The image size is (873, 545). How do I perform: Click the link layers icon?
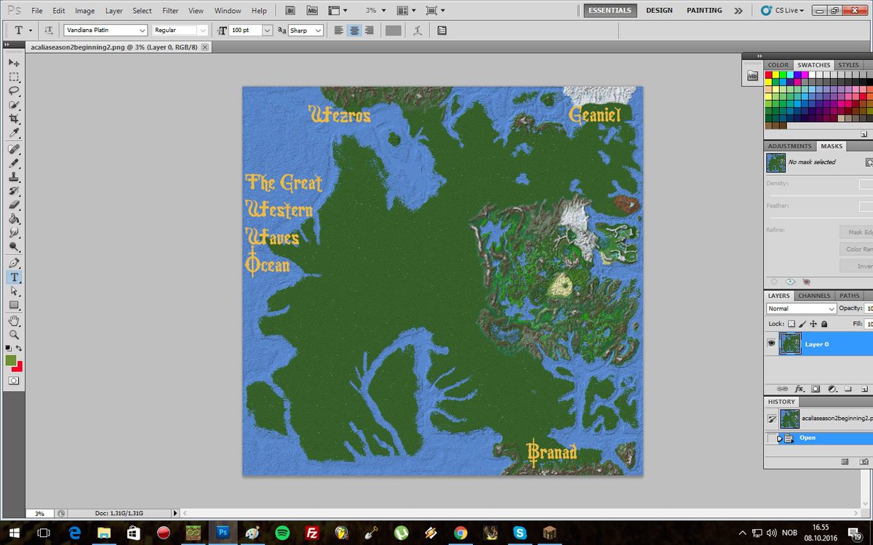[783, 389]
